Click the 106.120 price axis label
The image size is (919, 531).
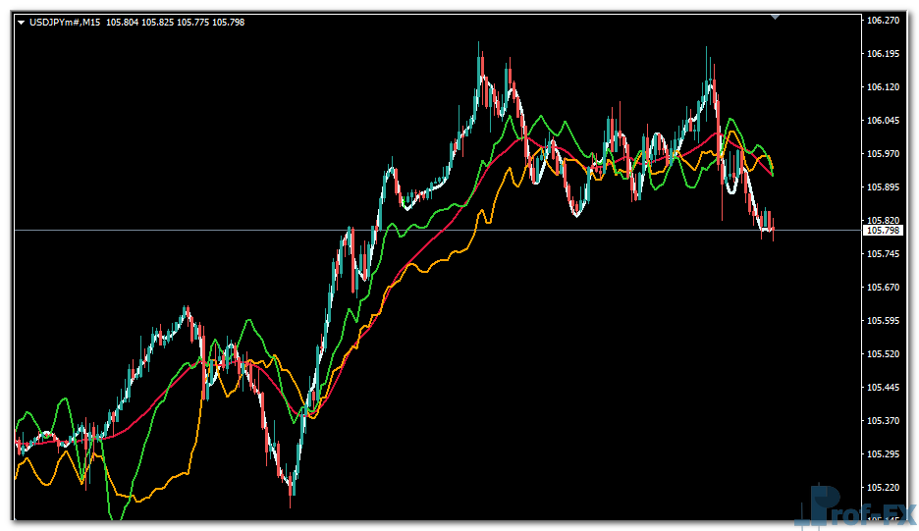click(883, 86)
